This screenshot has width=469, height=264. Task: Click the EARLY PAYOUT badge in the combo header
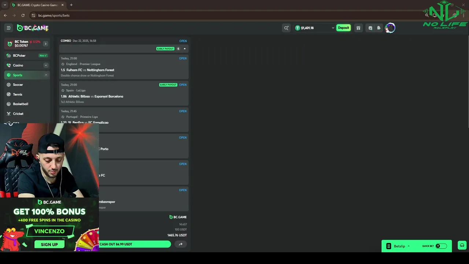click(x=165, y=49)
